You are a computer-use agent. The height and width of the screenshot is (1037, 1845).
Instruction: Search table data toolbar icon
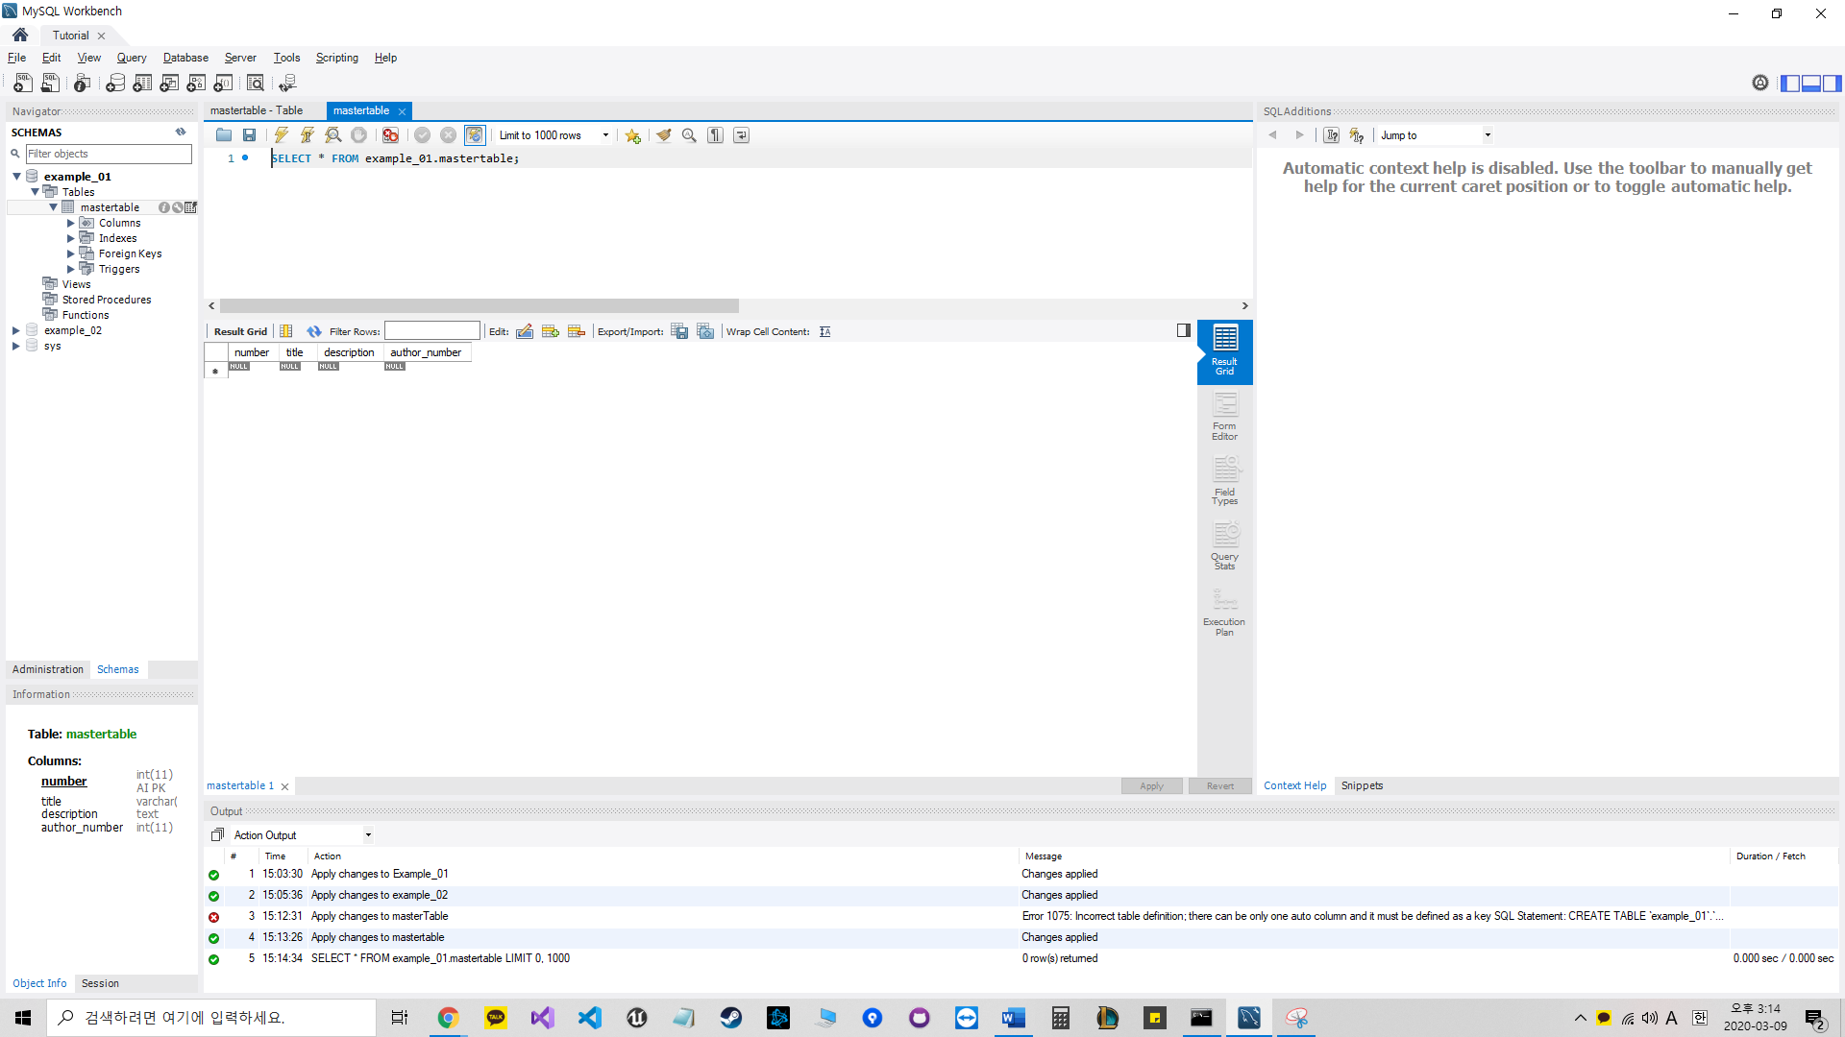pyautogui.click(x=256, y=84)
